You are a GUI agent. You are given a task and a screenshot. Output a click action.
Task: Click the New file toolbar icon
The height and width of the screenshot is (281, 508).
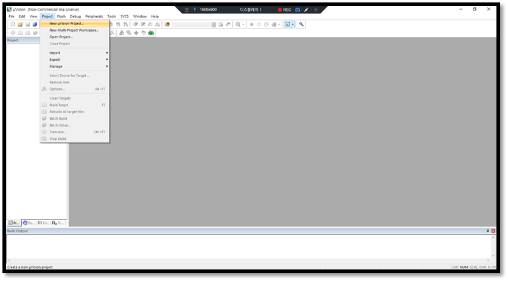point(13,24)
